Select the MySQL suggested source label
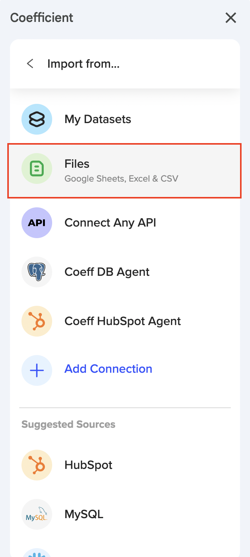 click(84, 514)
